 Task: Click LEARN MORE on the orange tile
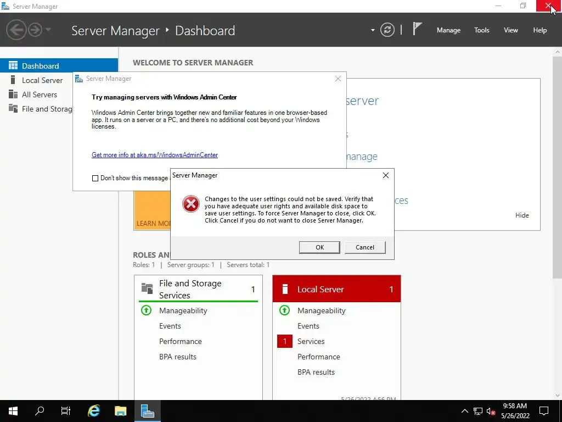[154, 224]
